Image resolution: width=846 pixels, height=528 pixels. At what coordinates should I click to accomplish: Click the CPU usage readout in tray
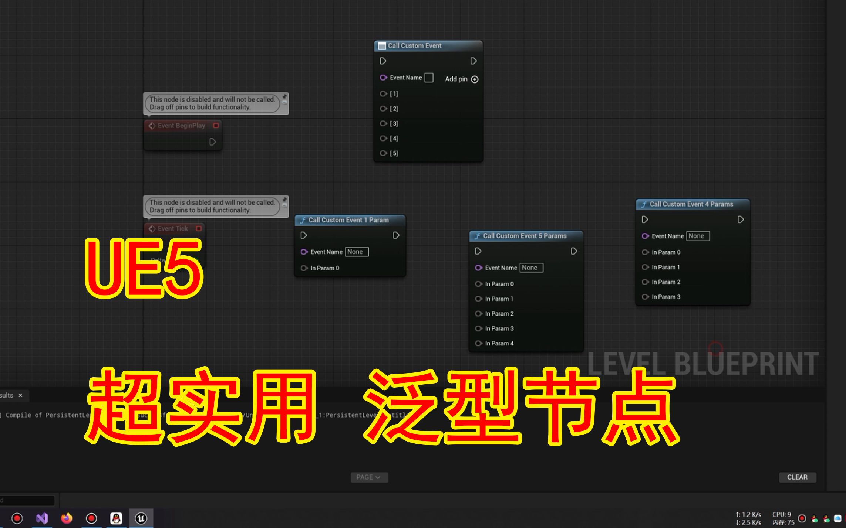782,514
